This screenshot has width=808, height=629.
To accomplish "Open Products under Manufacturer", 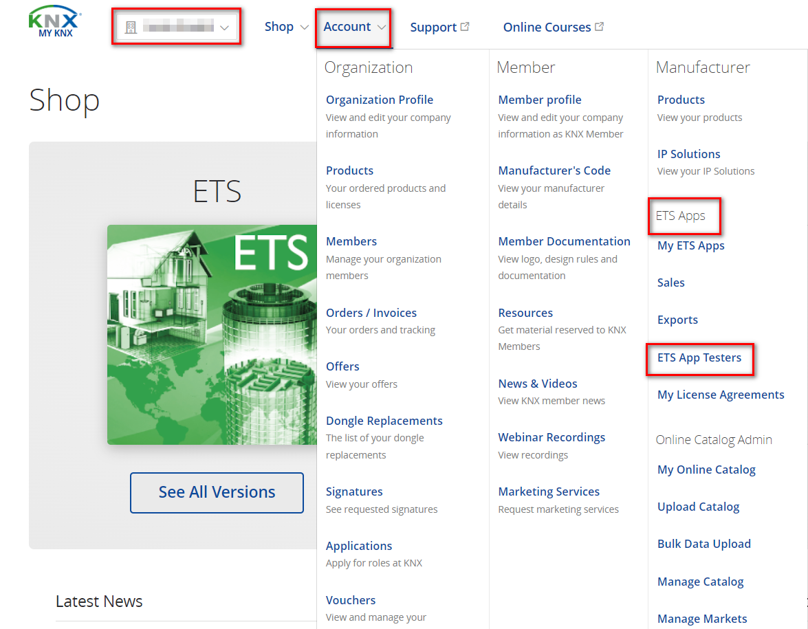I will coord(681,100).
